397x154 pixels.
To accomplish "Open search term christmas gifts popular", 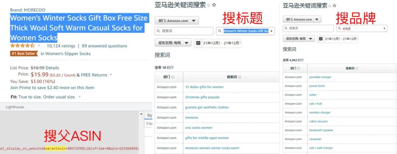I will 202,97.
